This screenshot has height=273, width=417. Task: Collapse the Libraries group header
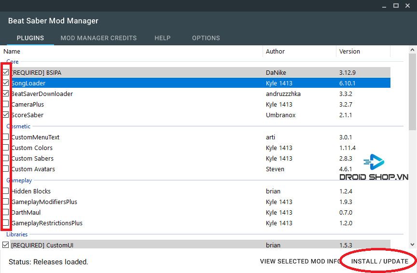tap(17, 234)
